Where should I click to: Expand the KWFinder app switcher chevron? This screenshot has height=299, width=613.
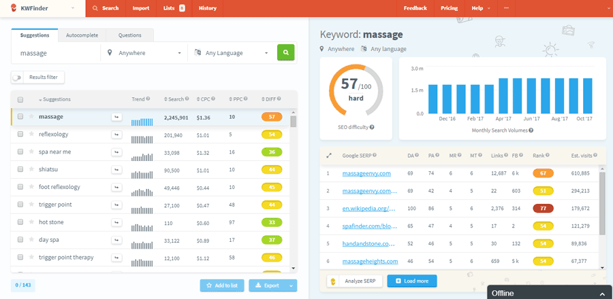coord(73,8)
